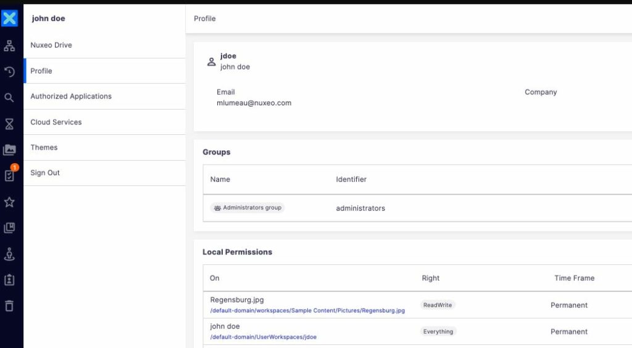Click the Administrators group tag
632x348 pixels.
247,208
